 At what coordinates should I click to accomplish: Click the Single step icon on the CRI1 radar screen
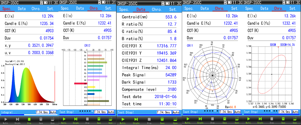200,119
